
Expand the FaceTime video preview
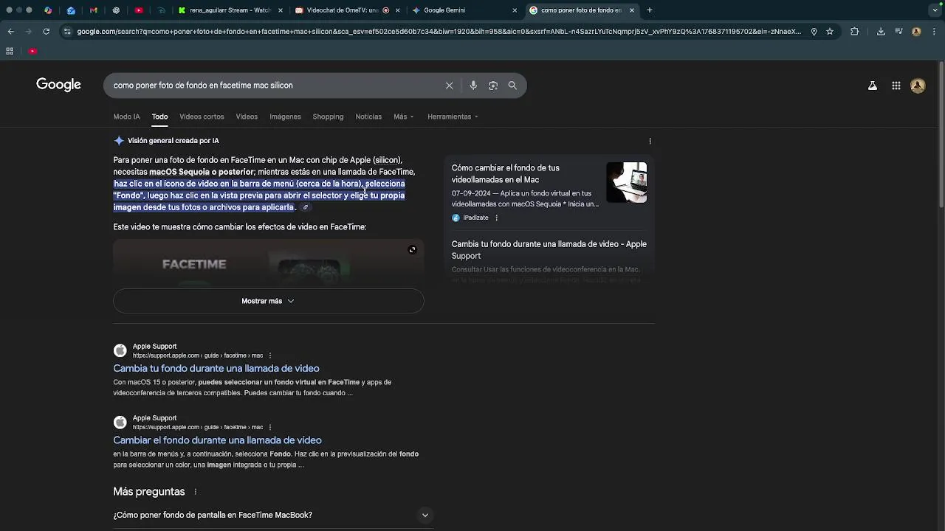(413, 249)
